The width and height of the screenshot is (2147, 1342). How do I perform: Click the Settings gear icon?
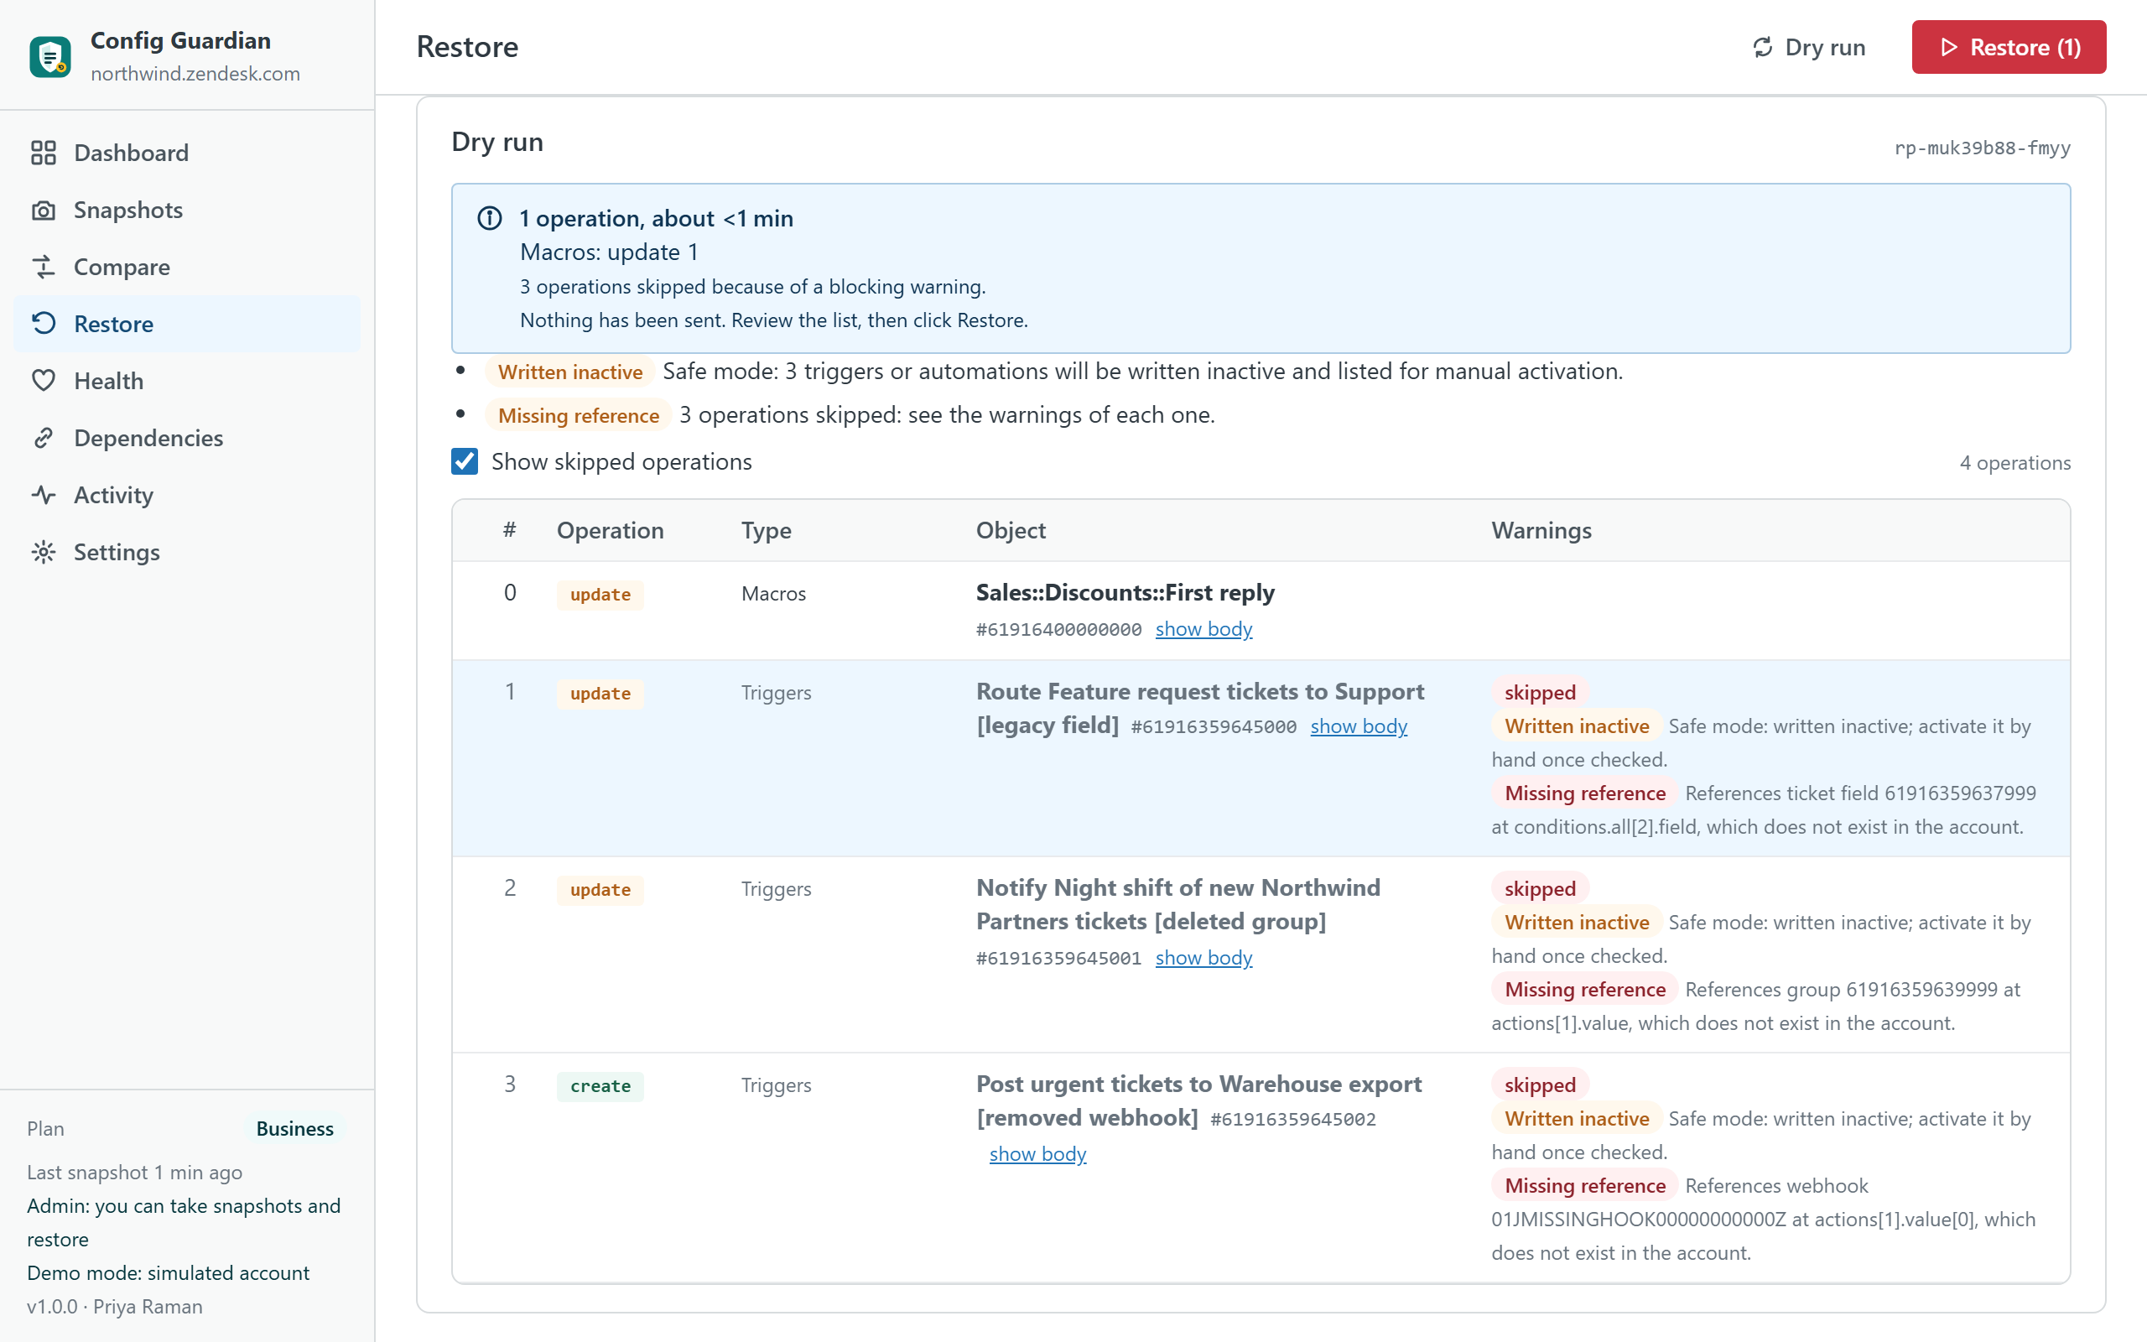pyautogui.click(x=44, y=552)
